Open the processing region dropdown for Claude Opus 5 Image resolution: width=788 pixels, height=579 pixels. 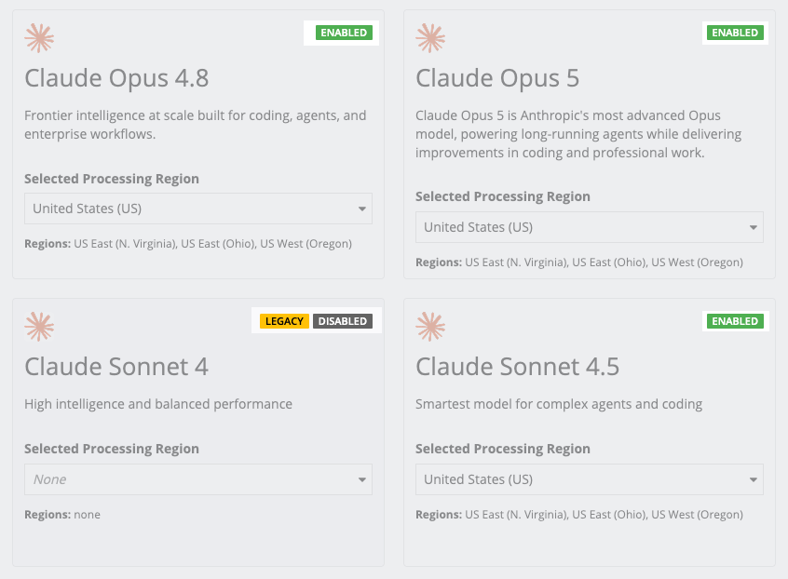[589, 227]
